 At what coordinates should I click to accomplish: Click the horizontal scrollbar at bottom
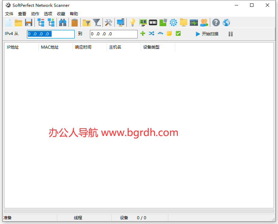139,211
